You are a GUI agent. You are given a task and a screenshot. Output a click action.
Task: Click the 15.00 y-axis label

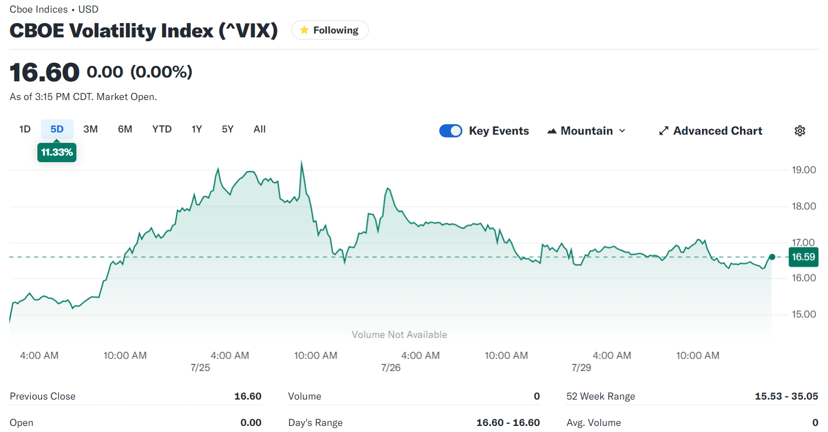[x=804, y=314]
